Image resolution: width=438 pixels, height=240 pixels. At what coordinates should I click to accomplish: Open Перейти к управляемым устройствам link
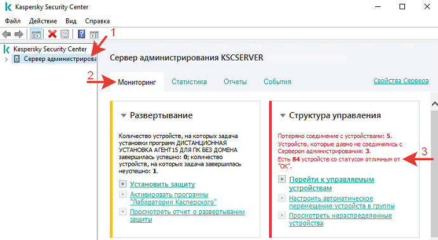pyautogui.click(x=331, y=184)
